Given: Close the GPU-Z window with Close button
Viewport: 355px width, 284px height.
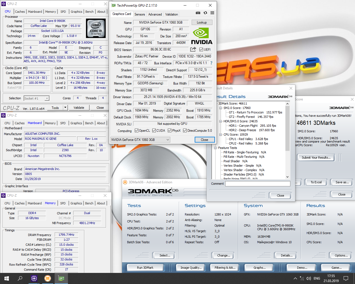Looking at the screenshot, I should (x=204, y=140).
